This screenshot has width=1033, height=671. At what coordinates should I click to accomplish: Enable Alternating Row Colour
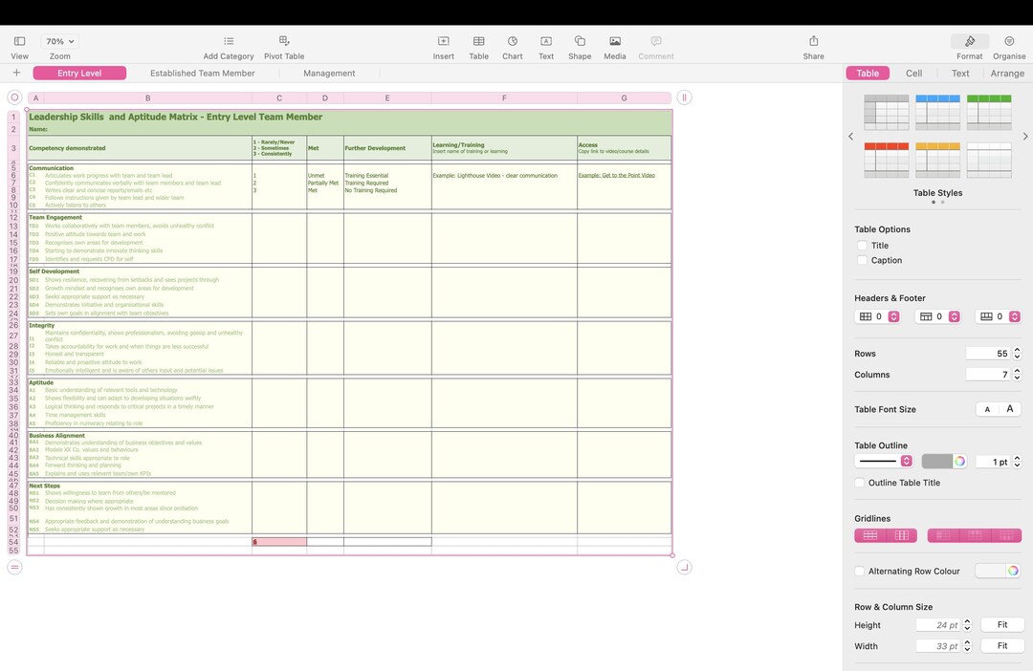[859, 571]
